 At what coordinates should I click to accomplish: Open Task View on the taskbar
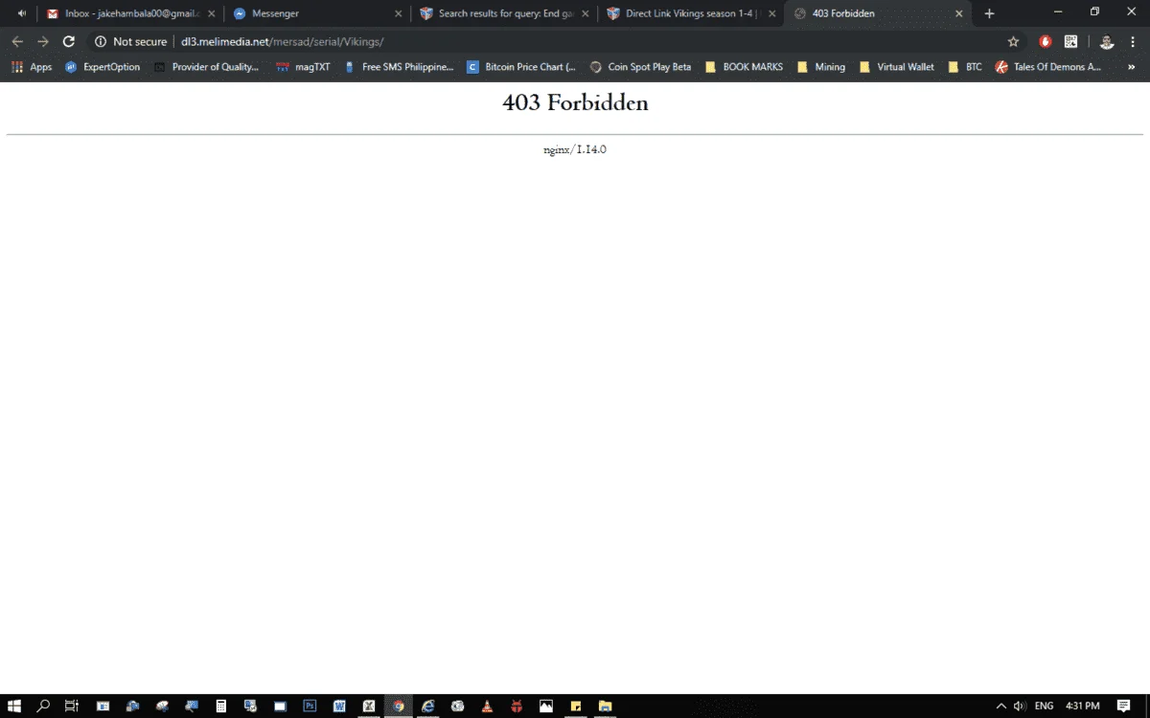(72, 707)
